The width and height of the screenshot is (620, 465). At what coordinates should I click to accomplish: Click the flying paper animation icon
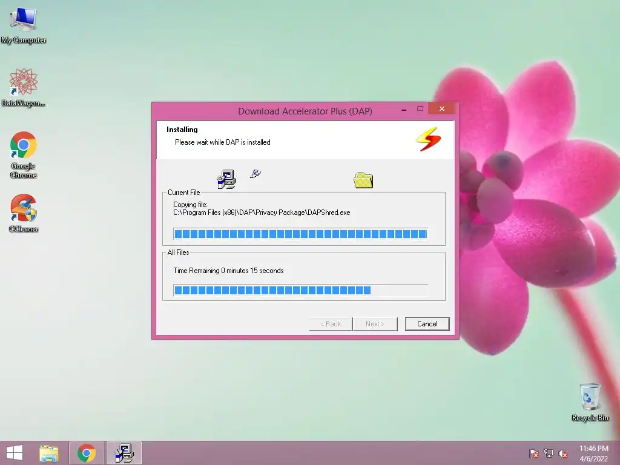click(256, 173)
